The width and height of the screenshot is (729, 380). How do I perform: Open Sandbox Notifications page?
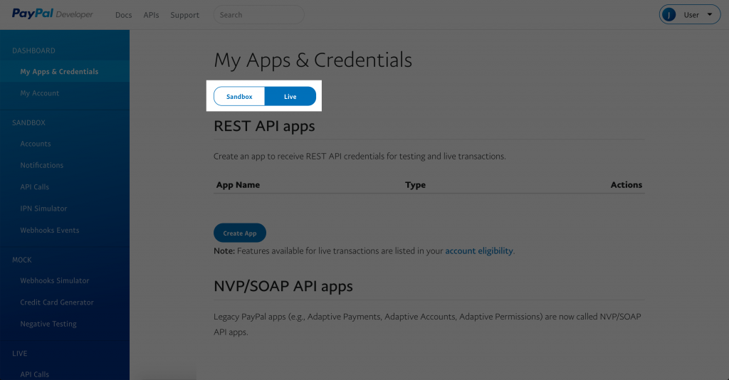click(x=42, y=165)
